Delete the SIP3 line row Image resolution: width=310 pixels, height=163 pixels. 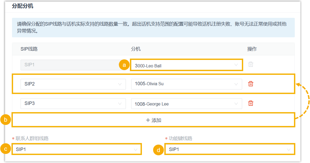250,103
